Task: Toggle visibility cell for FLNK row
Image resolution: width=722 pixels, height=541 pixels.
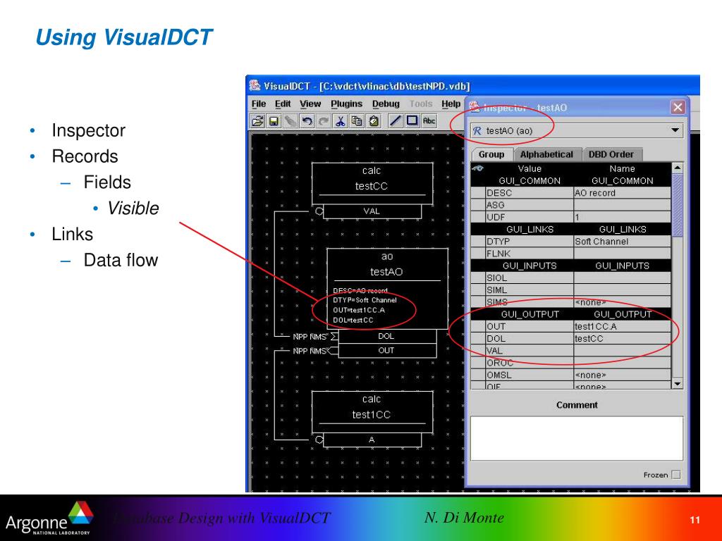Action: tap(478, 253)
